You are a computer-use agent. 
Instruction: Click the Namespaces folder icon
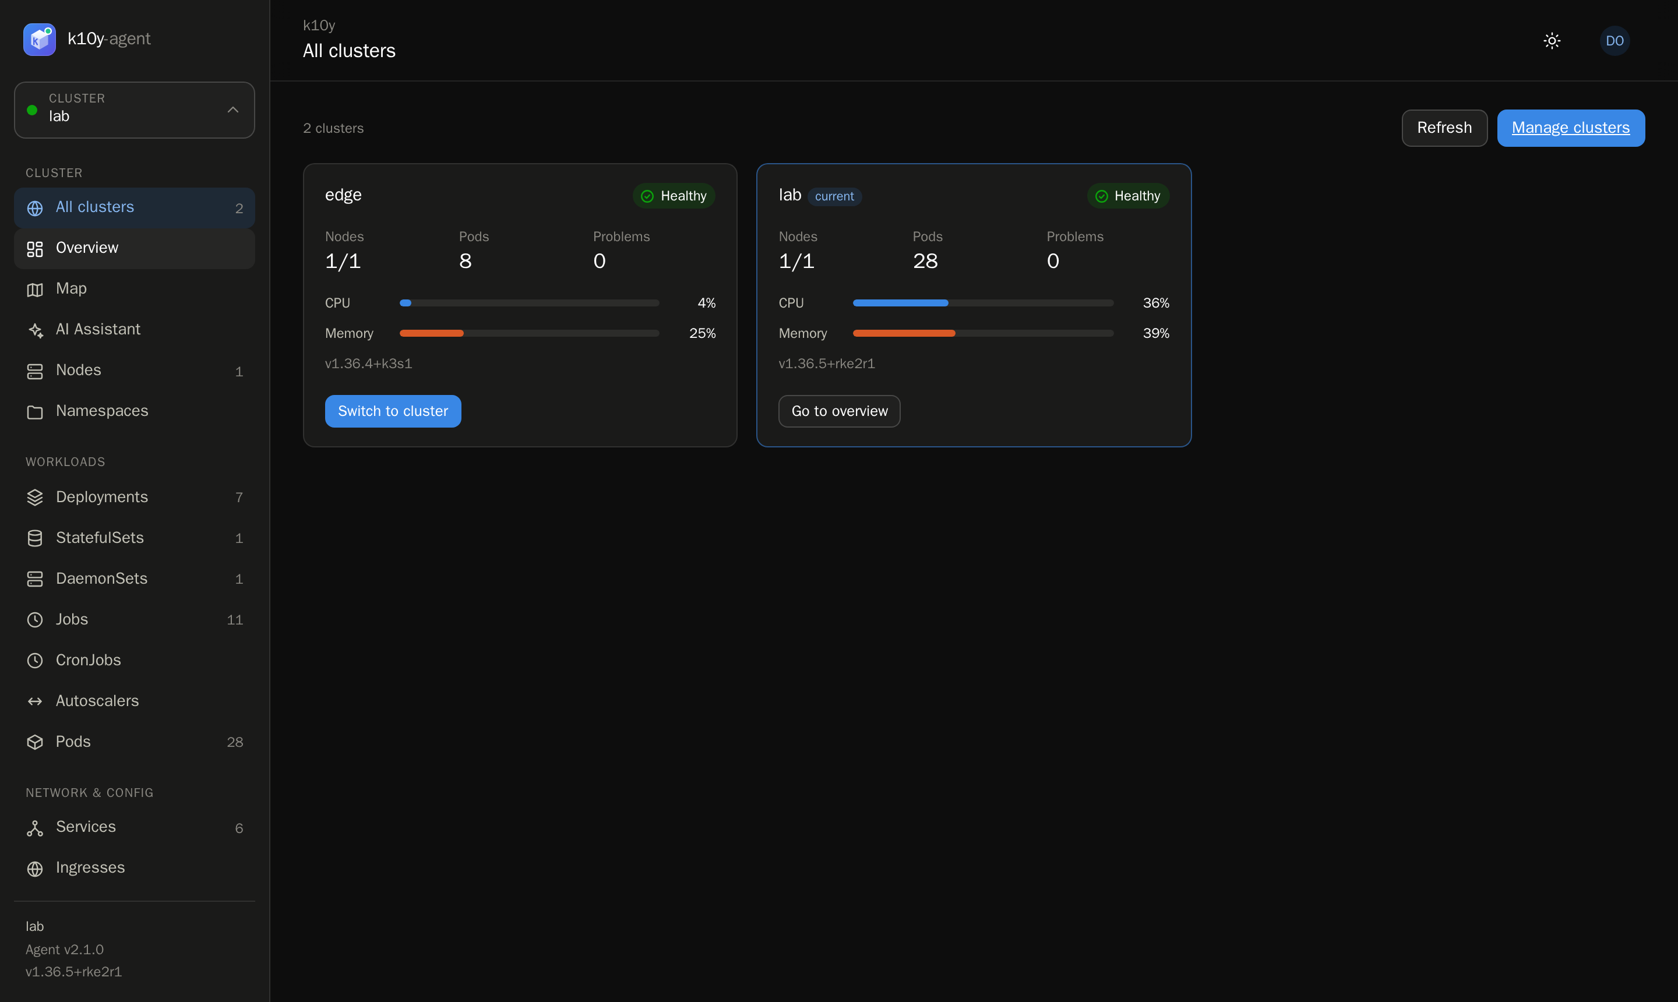35,412
